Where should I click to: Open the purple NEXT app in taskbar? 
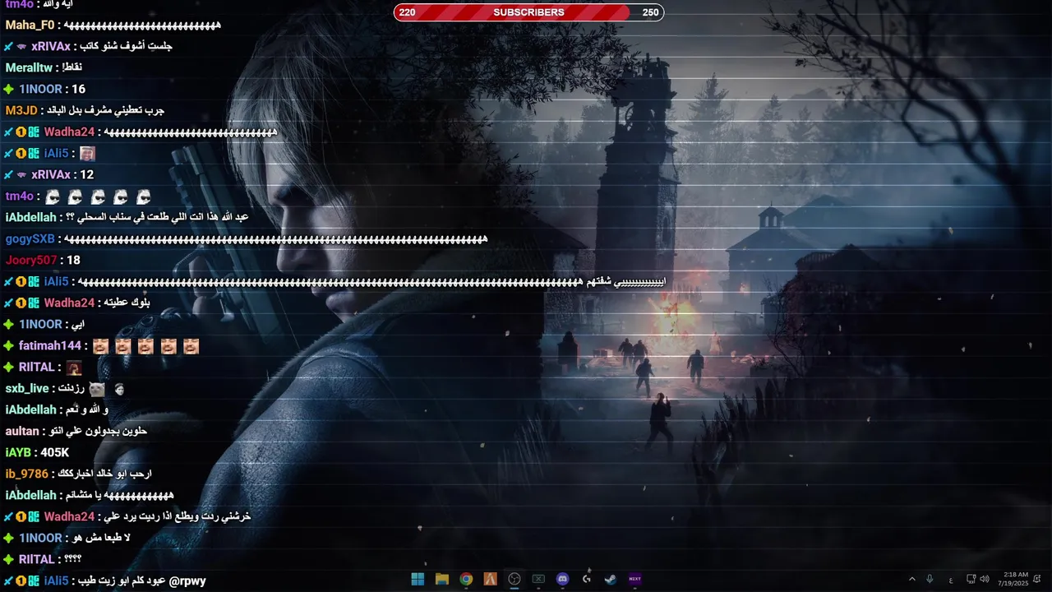(634, 579)
